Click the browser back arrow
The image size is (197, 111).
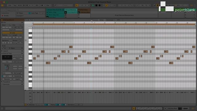[2, 10]
